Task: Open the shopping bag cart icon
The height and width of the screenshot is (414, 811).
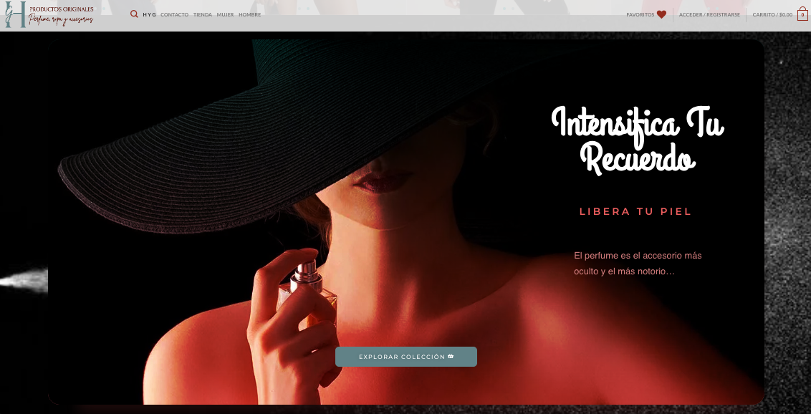Action: [802, 14]
